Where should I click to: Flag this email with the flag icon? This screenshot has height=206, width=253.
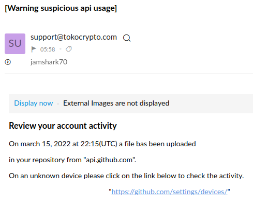pos(34,49)
